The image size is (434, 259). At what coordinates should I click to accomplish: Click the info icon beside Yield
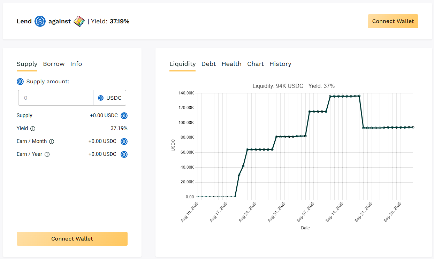pyautogui.click(x=33, y=129)
